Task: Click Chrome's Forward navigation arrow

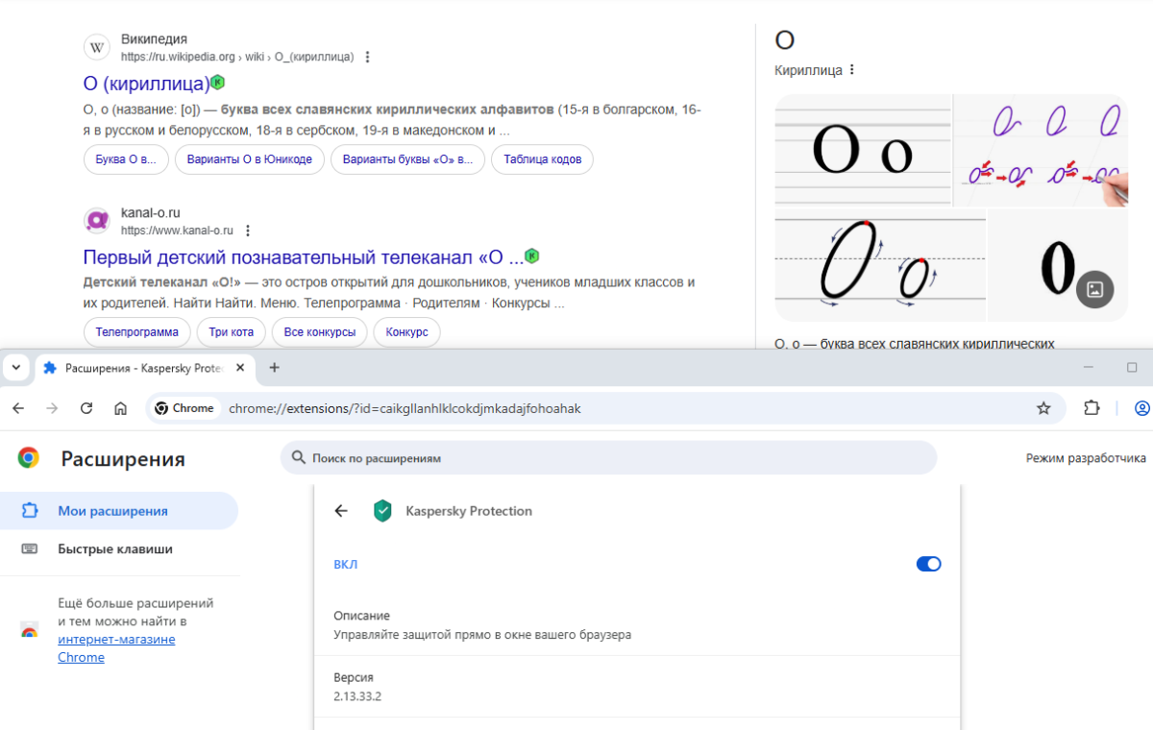Action: coord(52,408)
